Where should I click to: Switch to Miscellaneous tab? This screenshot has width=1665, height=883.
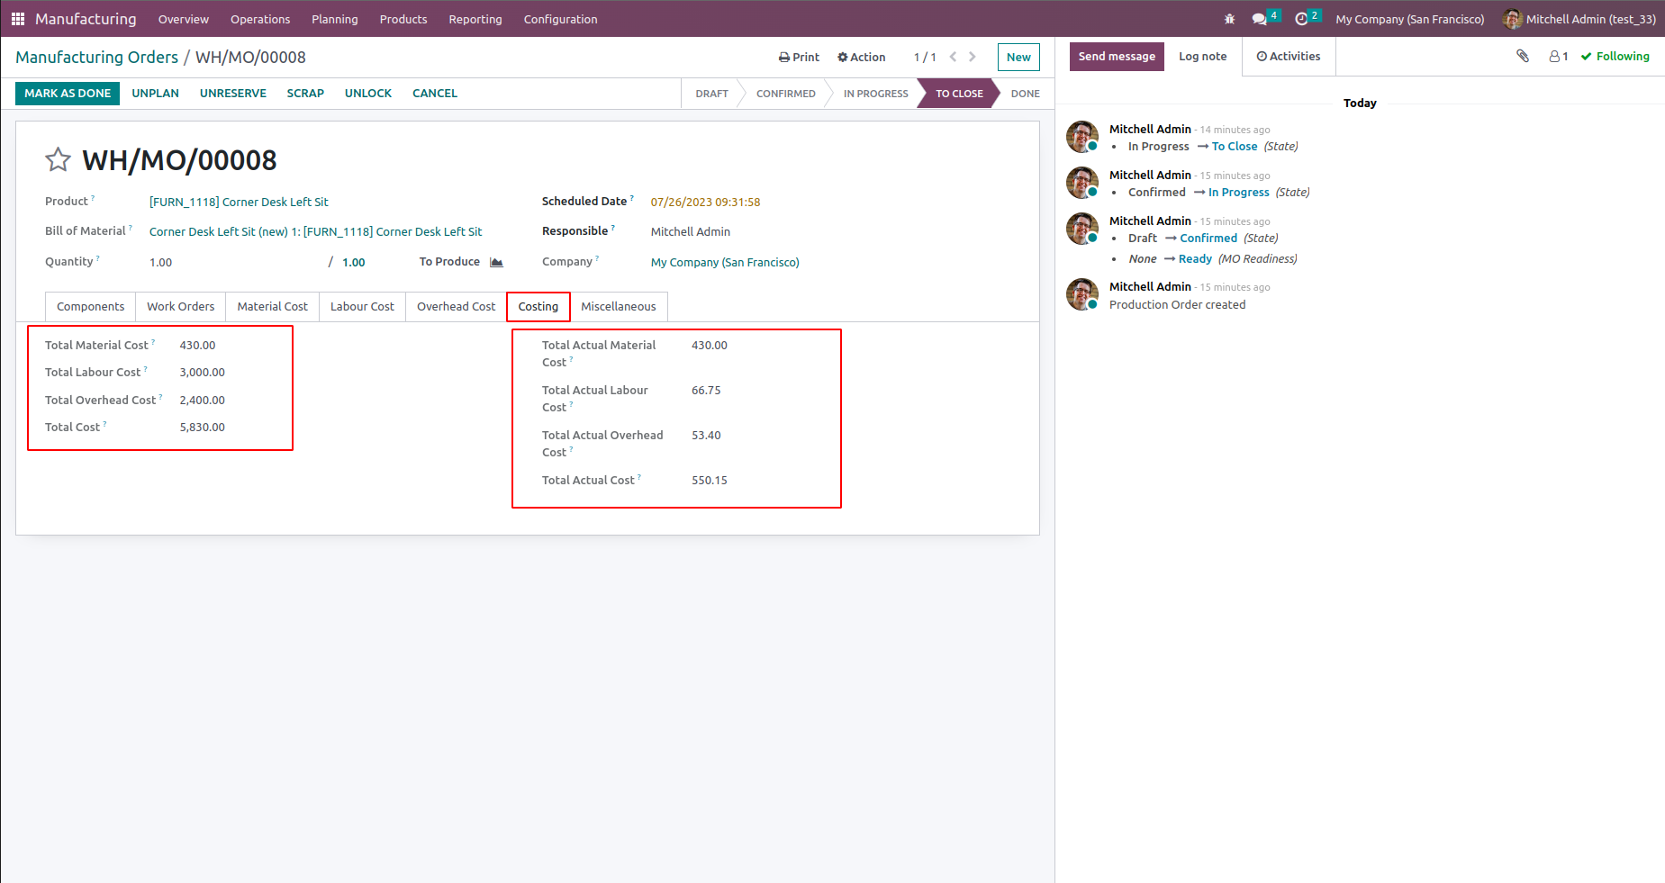[619, 307]
